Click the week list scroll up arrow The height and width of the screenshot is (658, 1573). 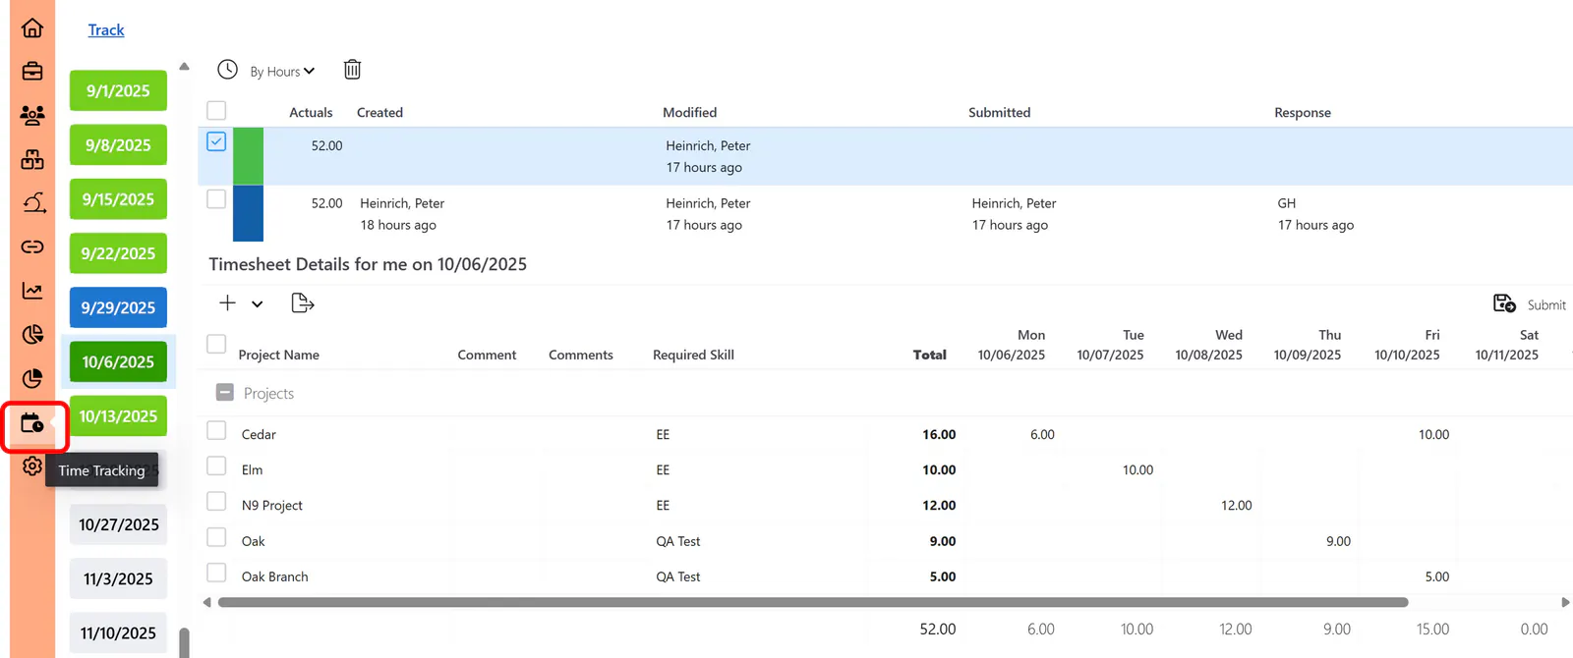coord(184,67)
